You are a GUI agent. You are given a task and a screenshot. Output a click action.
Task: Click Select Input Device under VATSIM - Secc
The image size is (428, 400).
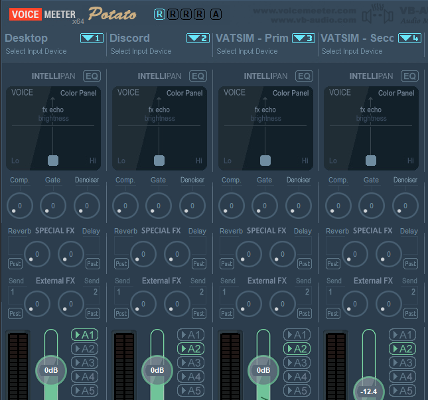point(352,51)
